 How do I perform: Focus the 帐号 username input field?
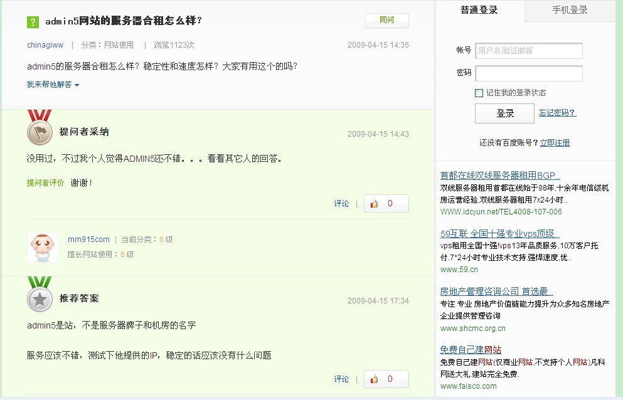(x=528, y=51)
